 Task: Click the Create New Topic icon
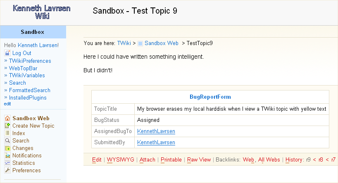pyautogui.click(x=7, y=126)
